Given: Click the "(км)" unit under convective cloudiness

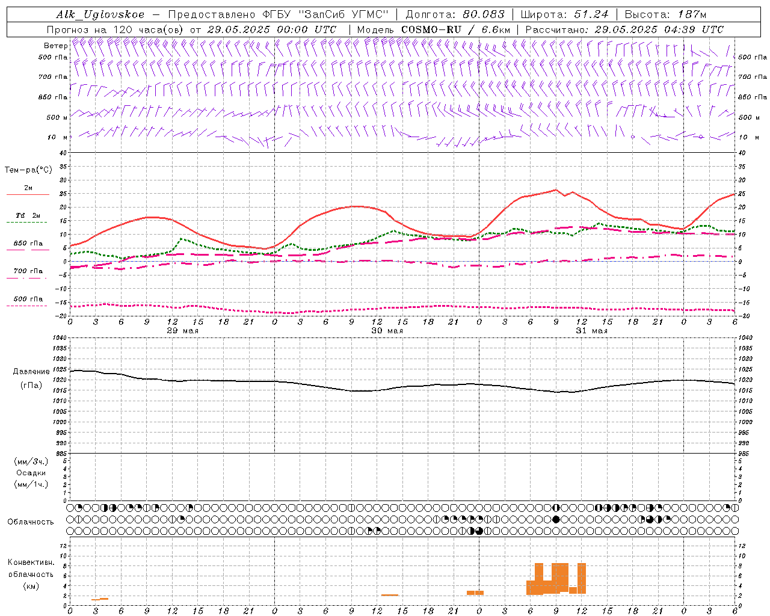Looking at the screenshot, I should click(x=31, y=585).
